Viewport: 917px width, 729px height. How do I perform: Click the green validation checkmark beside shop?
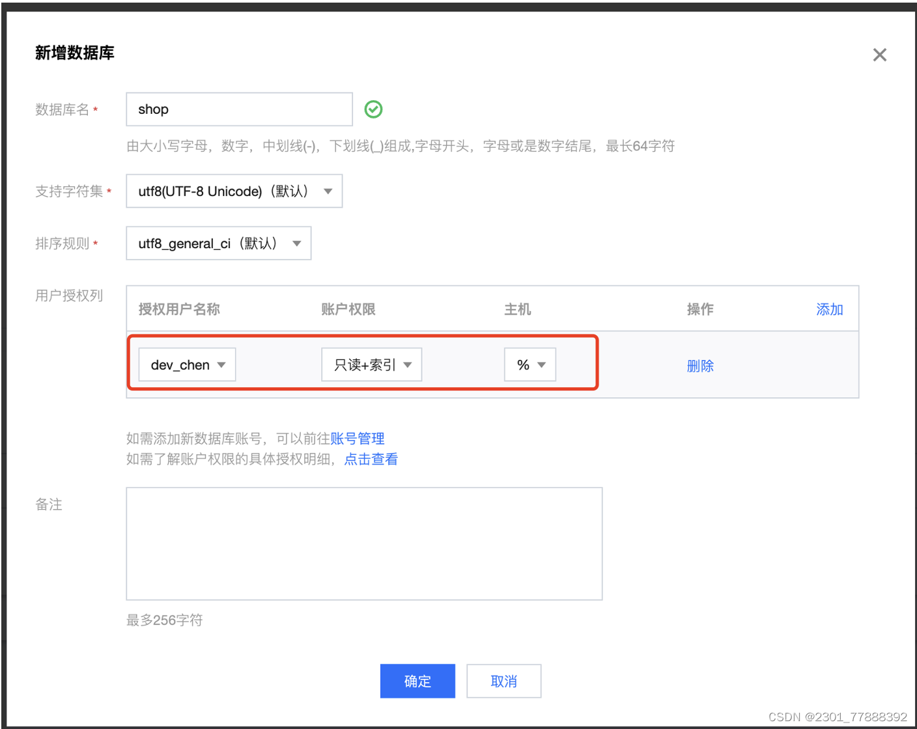[373, 109]
